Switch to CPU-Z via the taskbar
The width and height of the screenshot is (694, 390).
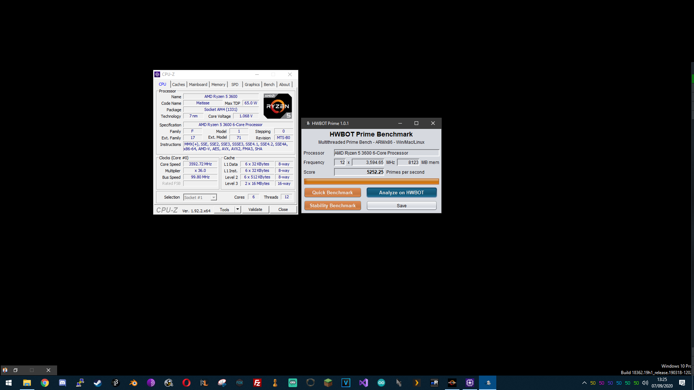tap(470, 383)
